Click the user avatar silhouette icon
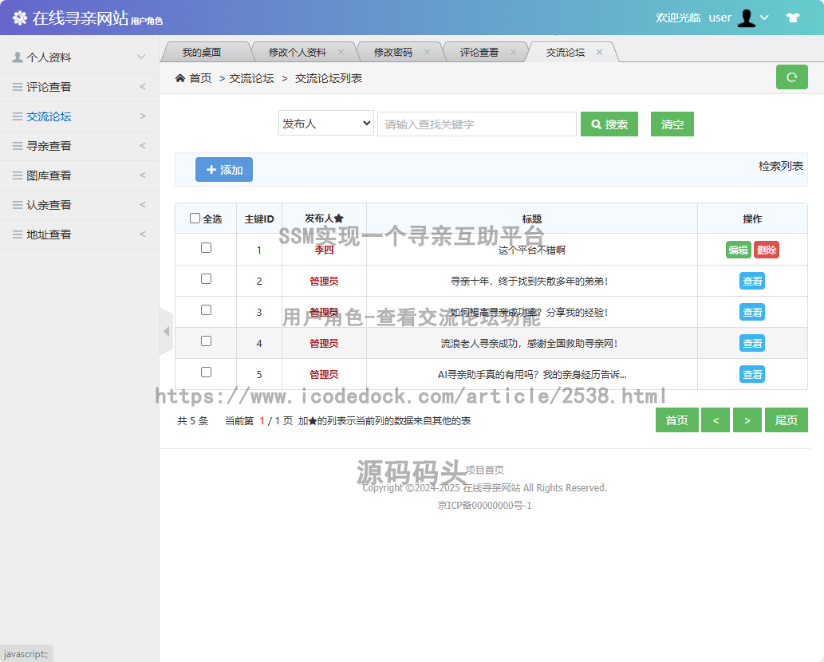Image resolution: width=824 pixels, height=662 pixels. 746,18
